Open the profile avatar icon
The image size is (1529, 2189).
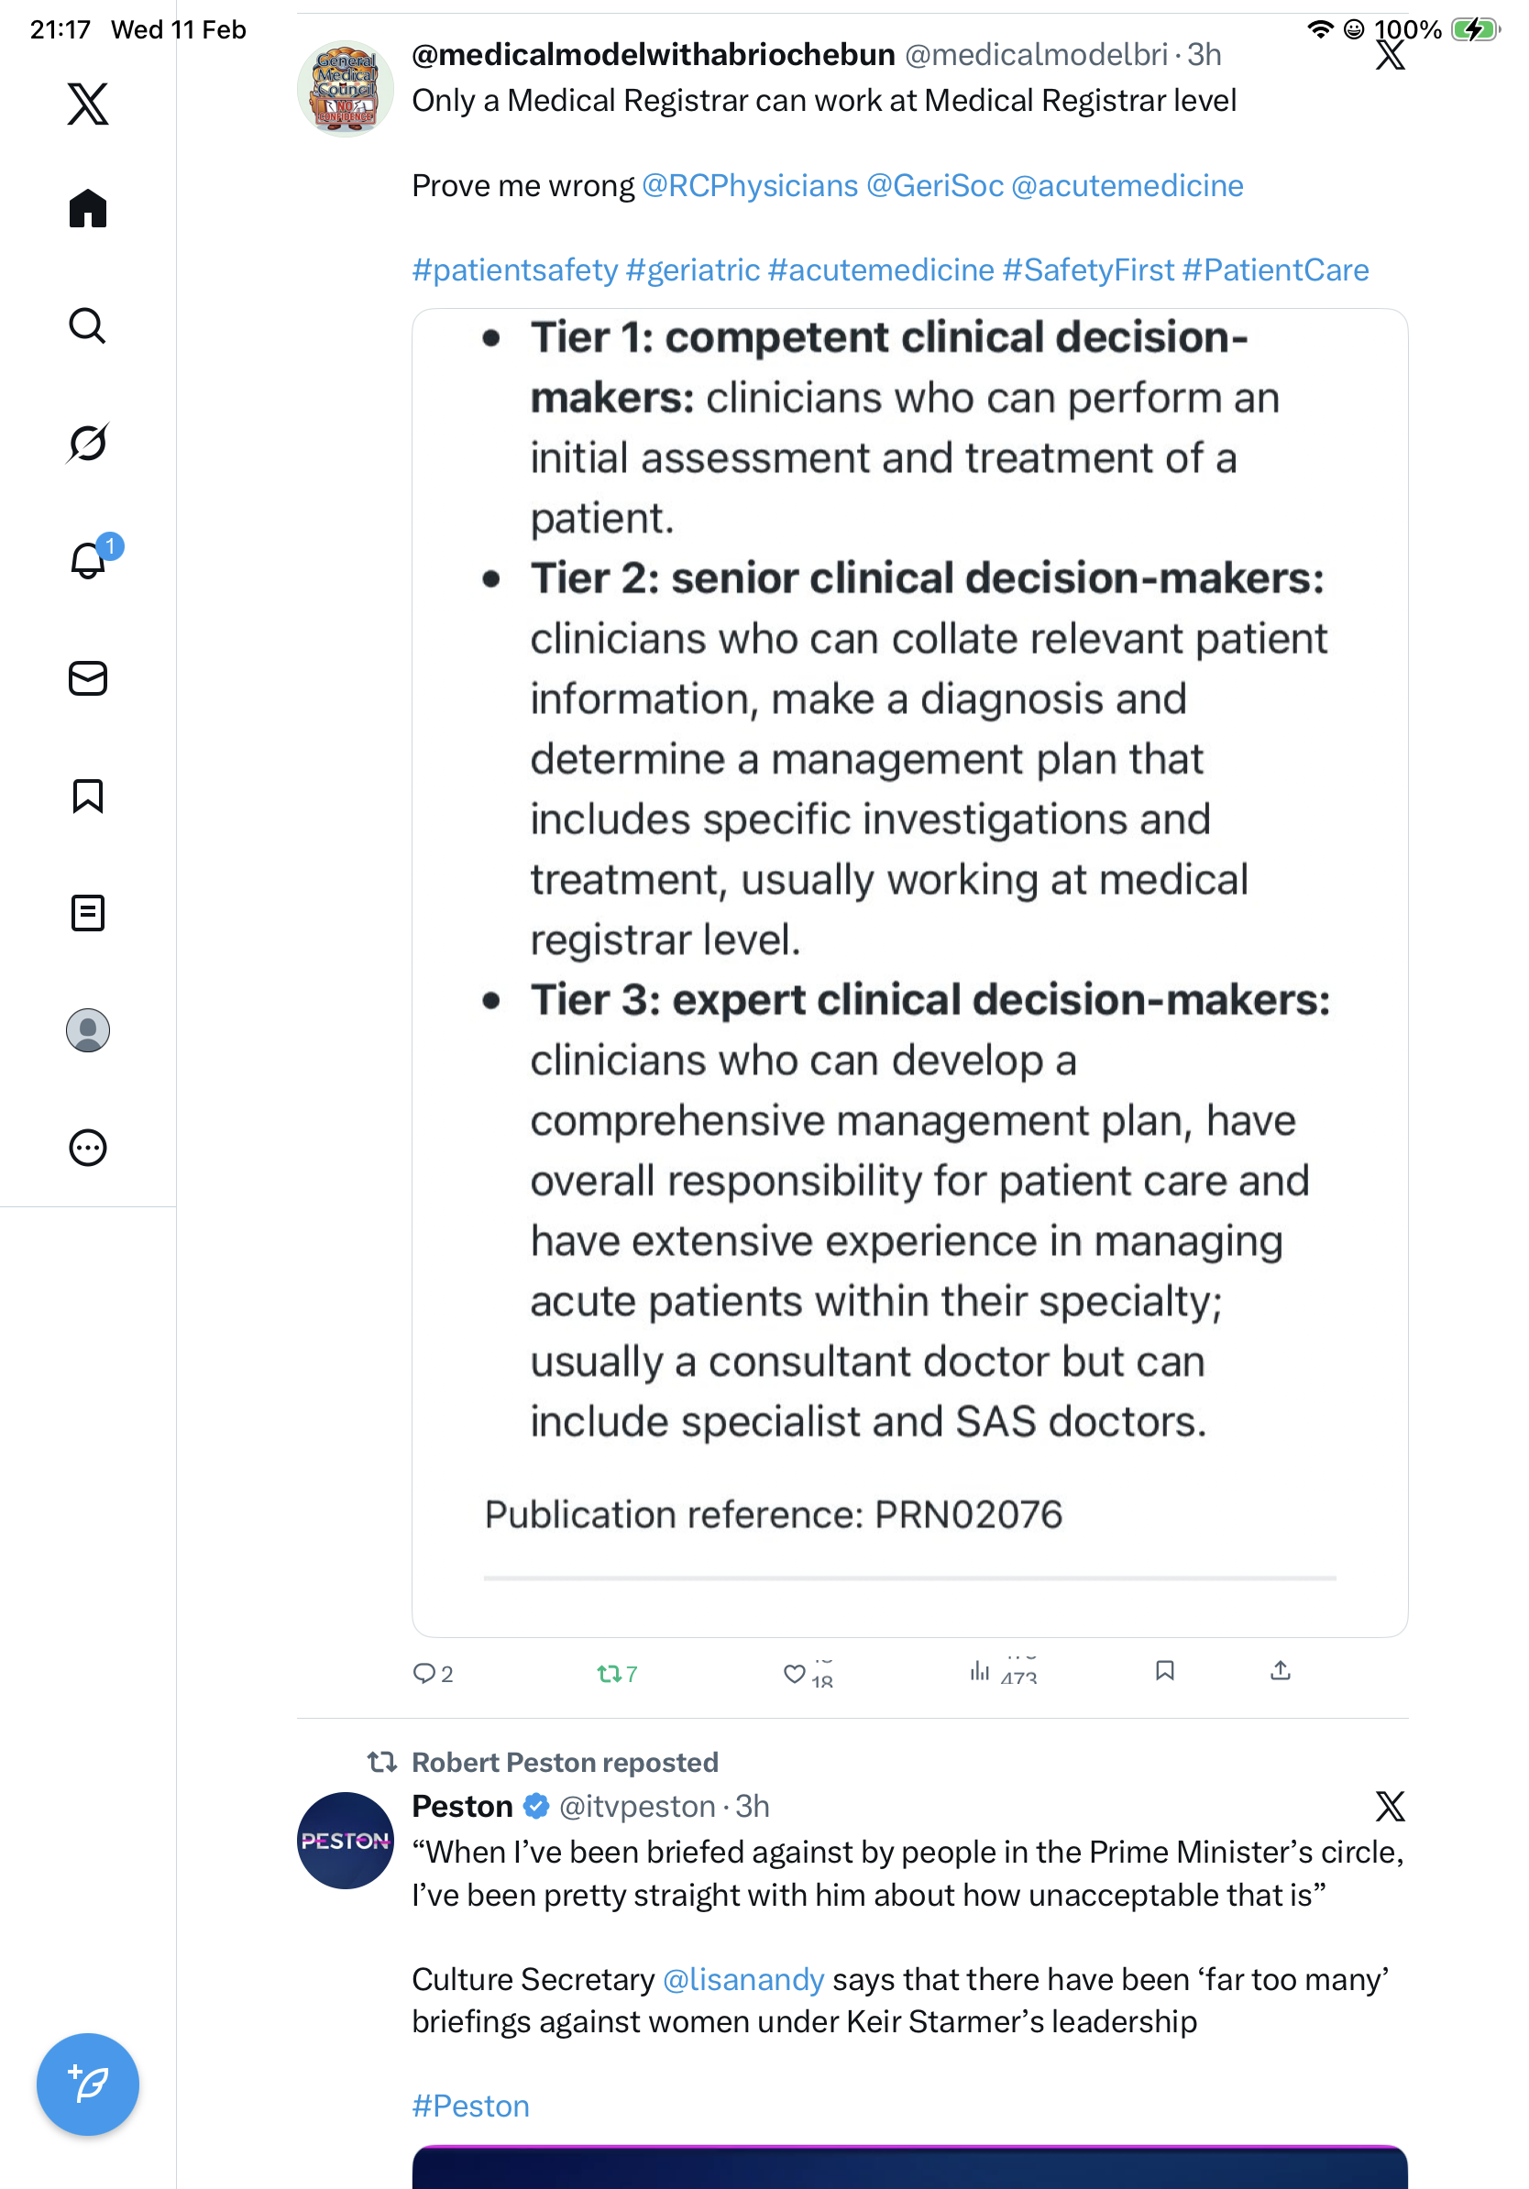coord(88,1030)
